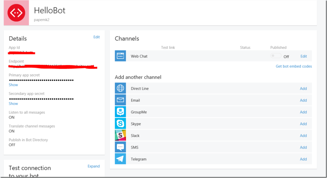This screenshot has height=178, width=327.
Task: Click the Email envelope icon
Action: pyautogui.click(x=120, y=100)
